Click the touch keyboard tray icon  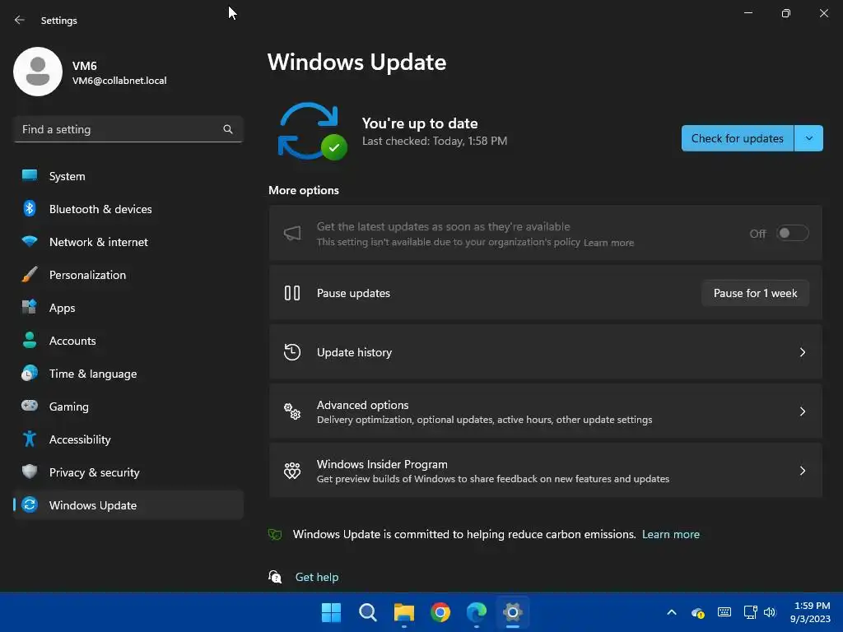point(724,612)
